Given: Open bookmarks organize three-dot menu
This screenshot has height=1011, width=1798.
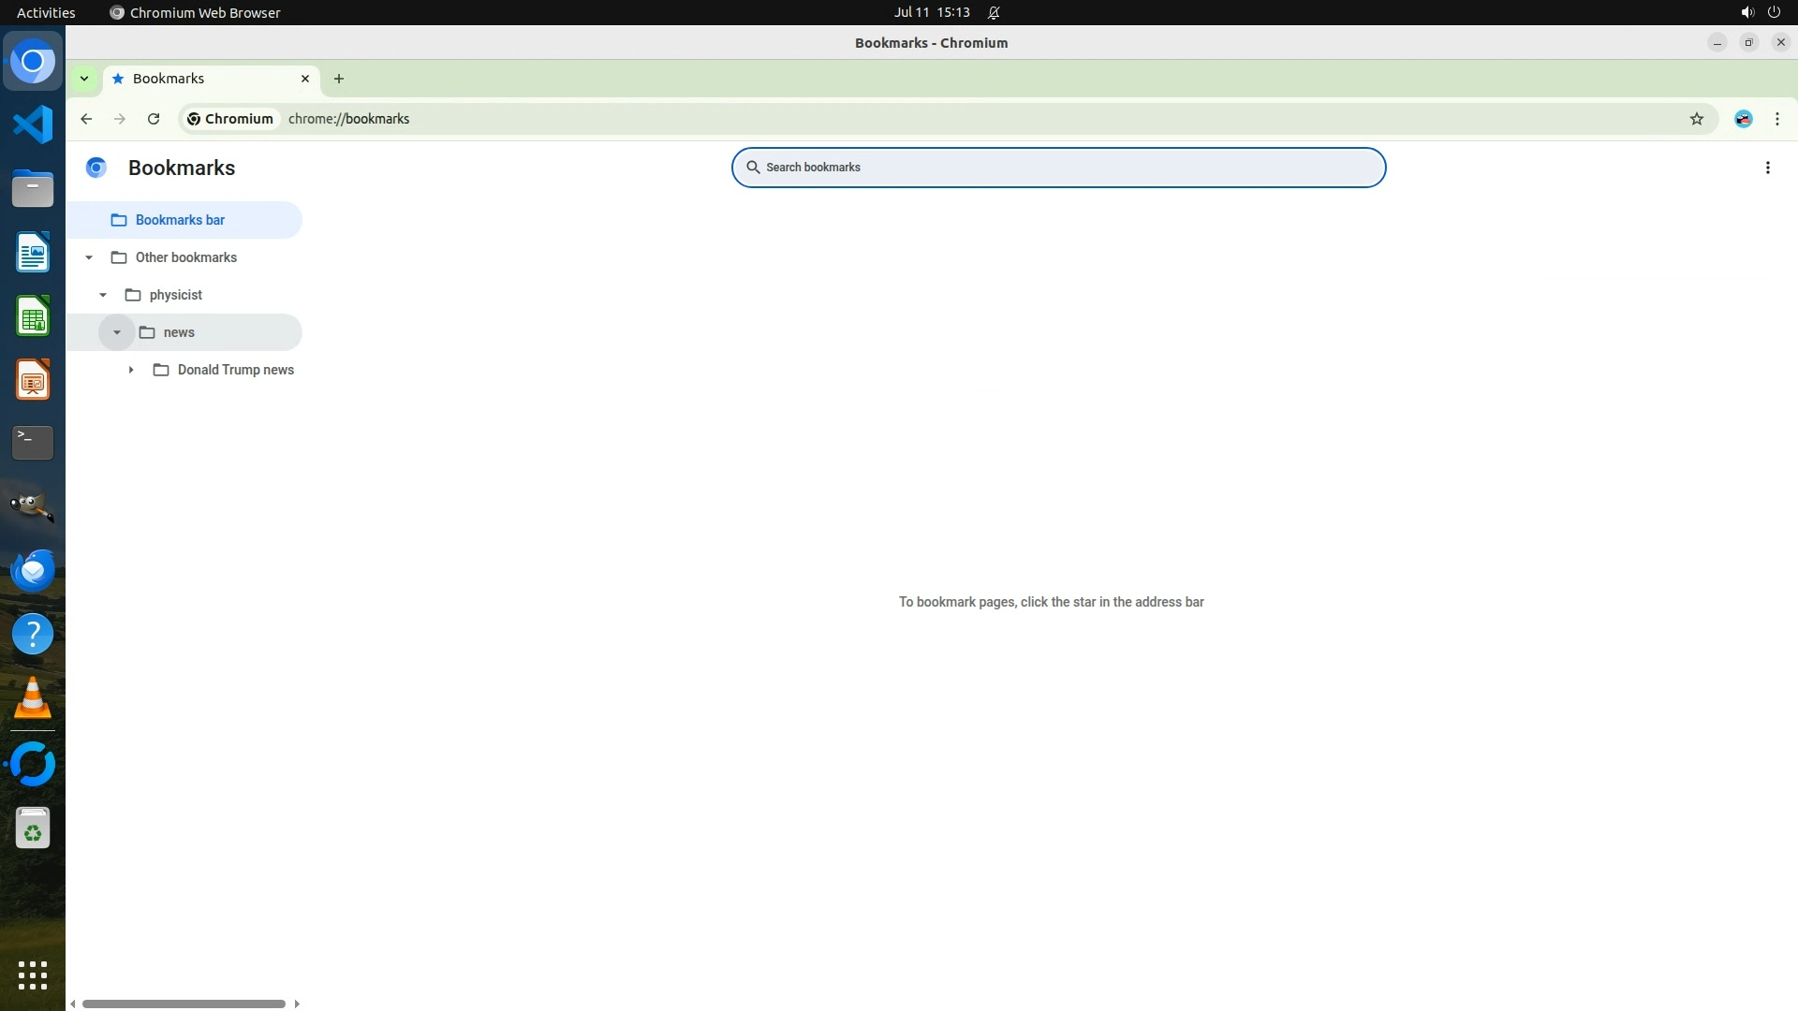Looking at the screenshot, I should pyautogui.click(x=1767, y=168).
